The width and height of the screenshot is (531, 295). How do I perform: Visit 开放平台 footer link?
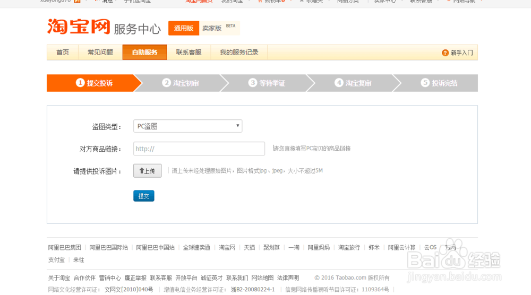[x=186, y=278]
